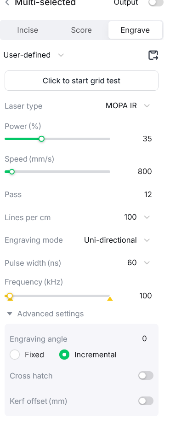Open the Laser type MOPA IR dropdown
Image resolution: width=170 pixels, height=425 pixels.
(x=128, y=106)
